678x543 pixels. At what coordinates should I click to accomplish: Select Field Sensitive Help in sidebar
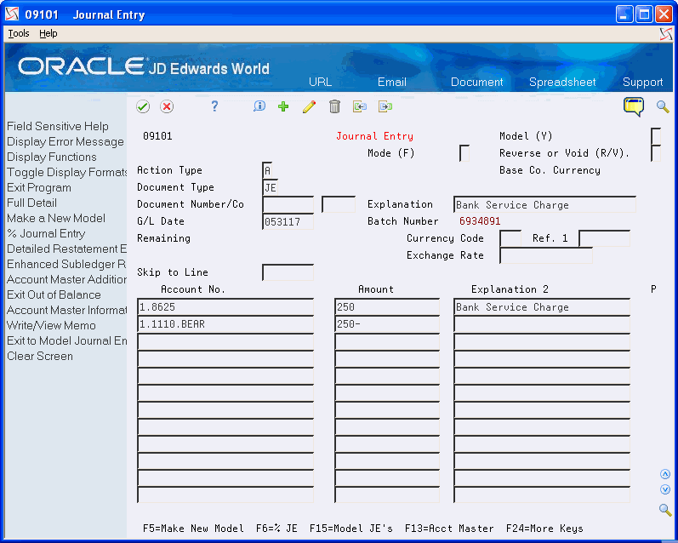coord(58,126)
